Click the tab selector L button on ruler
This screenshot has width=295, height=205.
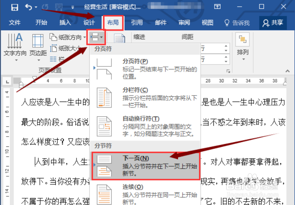pyautogui.click(x=7, y=82)
